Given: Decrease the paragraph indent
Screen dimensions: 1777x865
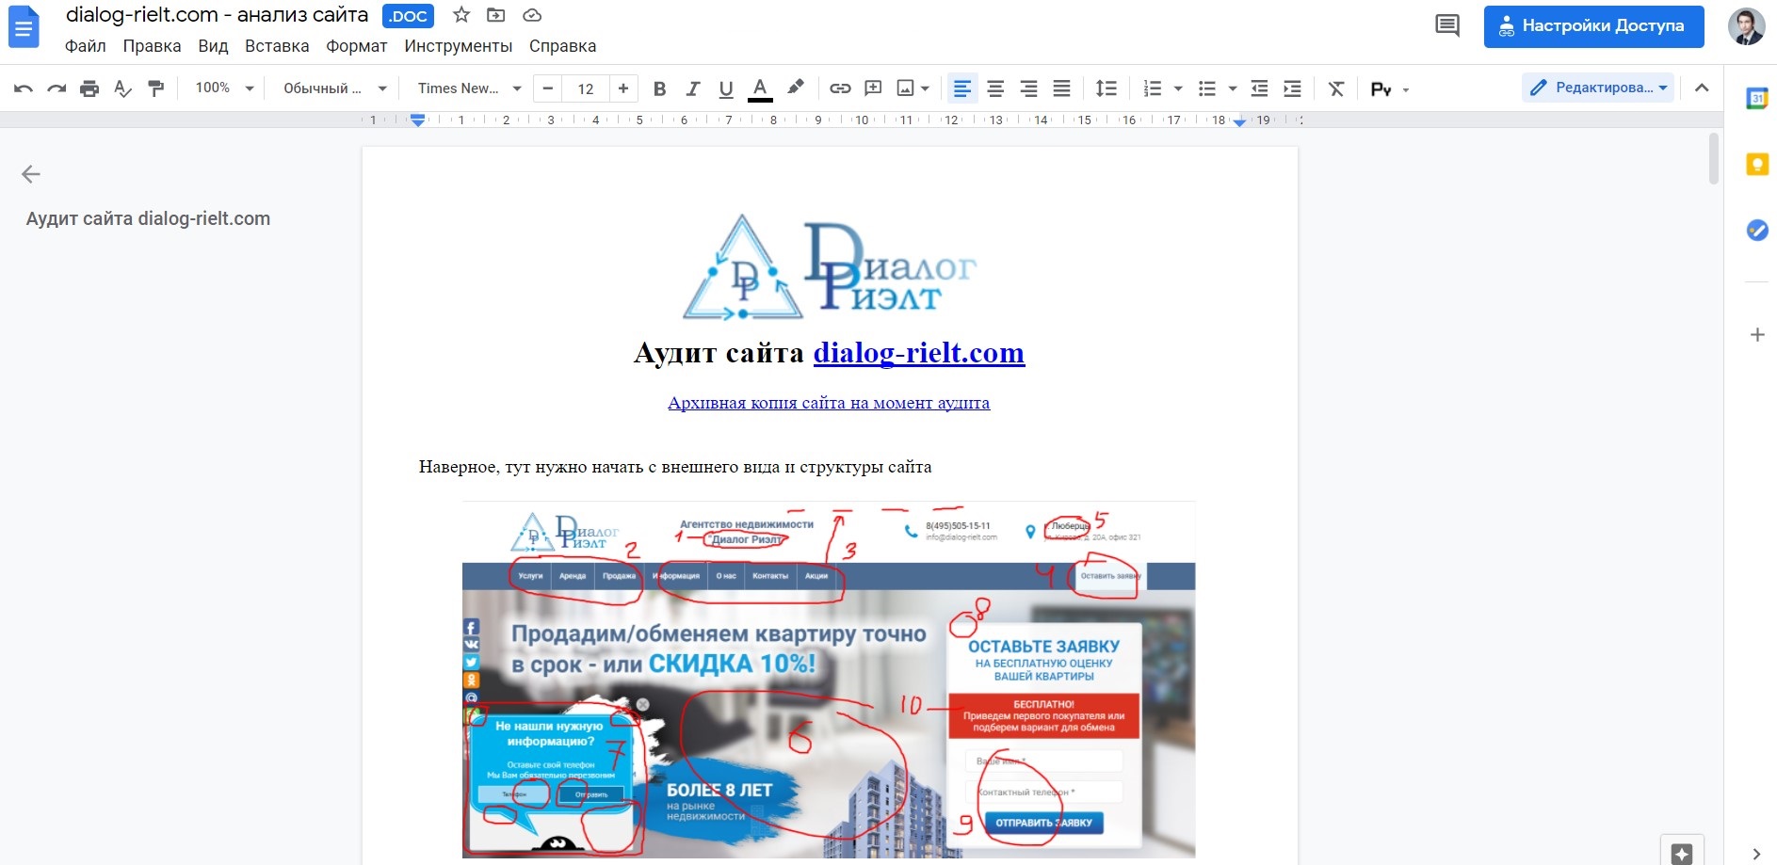Looking at the screenshot, I should [1259, 88].
